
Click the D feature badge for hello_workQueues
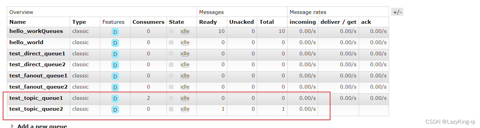[115, 32]
